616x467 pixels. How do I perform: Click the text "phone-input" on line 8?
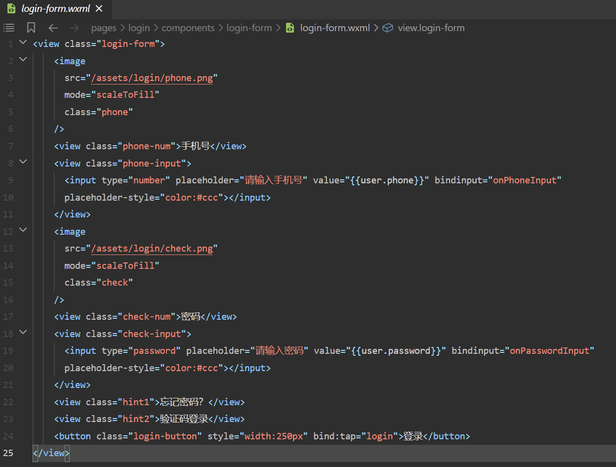(152, 164)
